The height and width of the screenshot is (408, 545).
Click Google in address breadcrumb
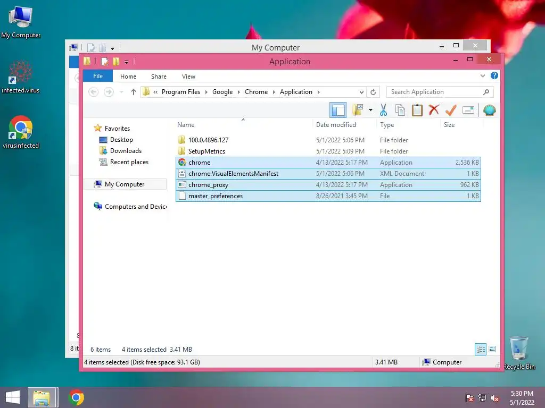coord(222,92)
